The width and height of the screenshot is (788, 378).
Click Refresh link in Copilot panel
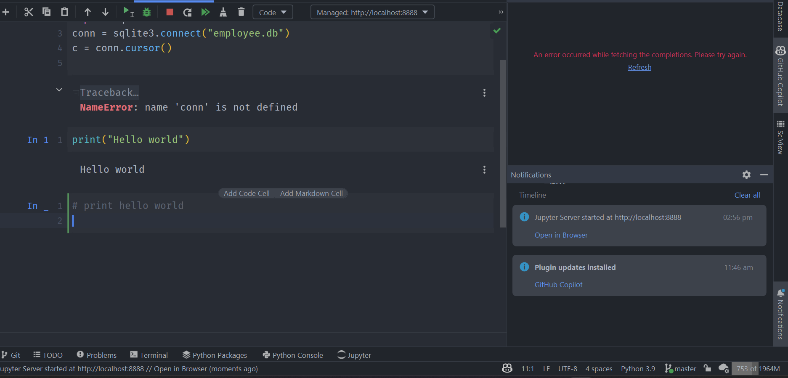click(639, 67)
